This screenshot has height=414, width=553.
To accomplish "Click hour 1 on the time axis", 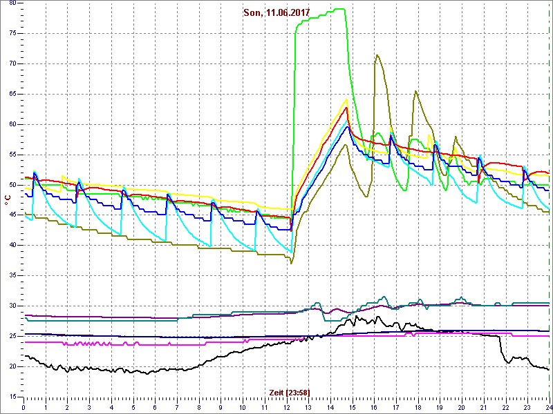I will click(x=46, y=408).
